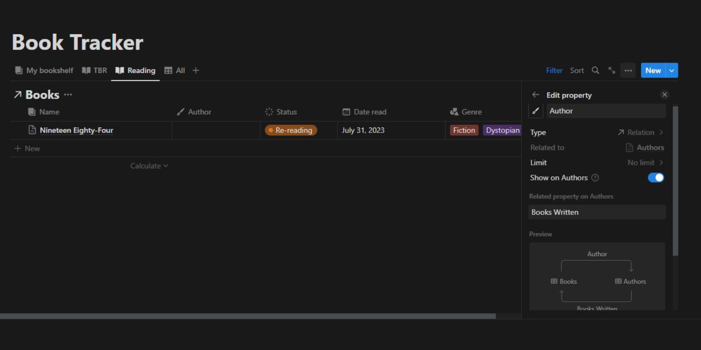Click help icon next to Show on Authors
701x350 pixels.
pyautogui.click(x=595, y=177)
